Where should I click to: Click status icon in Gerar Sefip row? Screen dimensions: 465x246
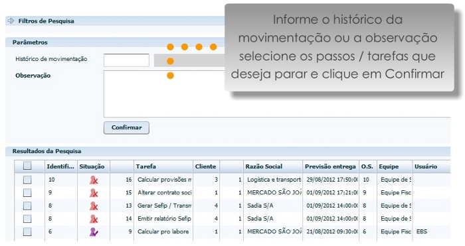point(94,206)
